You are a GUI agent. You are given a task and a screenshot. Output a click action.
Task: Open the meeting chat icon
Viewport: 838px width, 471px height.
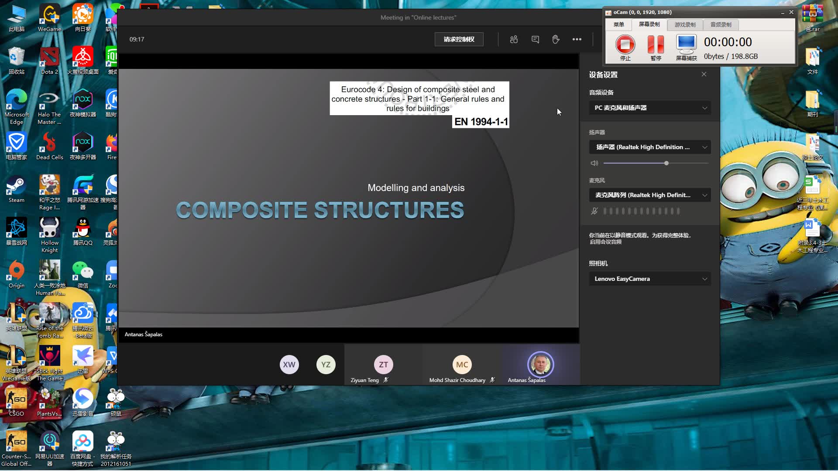point(535,39)
